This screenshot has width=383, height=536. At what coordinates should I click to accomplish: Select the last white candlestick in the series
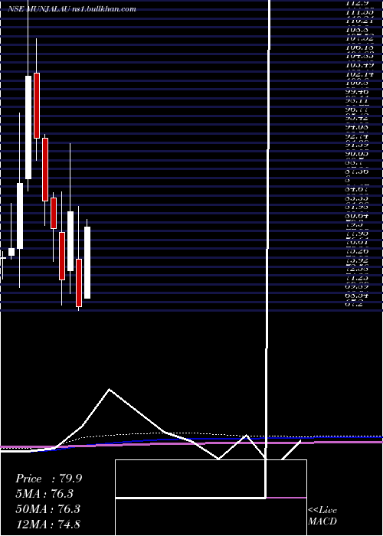pyautogui.click(x=87, y=263)
